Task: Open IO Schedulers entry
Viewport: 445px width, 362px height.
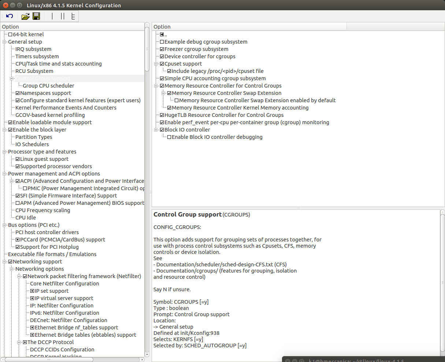Action: pos(32,144)
